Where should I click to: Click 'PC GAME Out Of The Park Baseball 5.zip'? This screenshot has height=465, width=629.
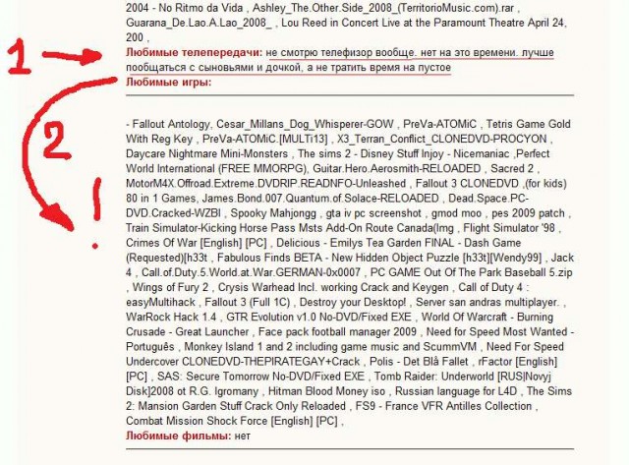point(472,272)
